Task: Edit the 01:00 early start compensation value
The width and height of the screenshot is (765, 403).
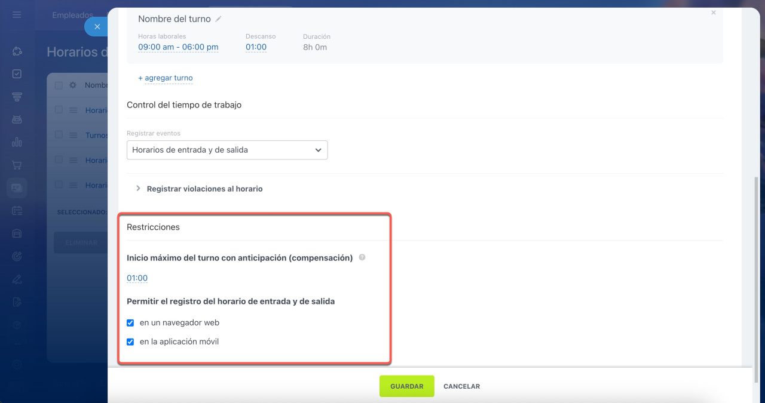Action: click(137, 278)
